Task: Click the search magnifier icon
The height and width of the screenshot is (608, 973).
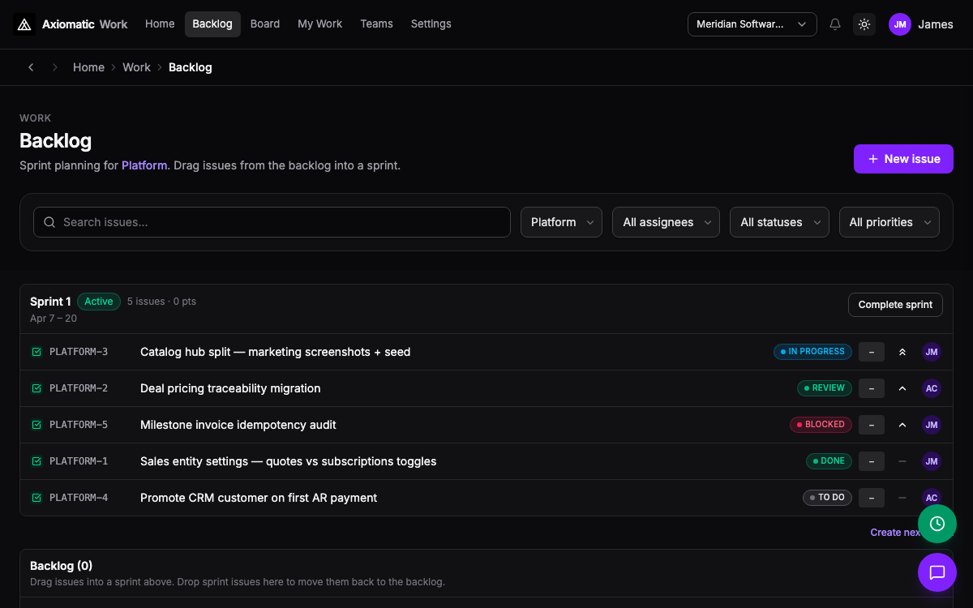Action: point(49,222)
